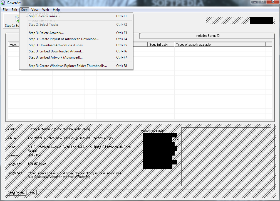This screenshot has height=201, width=280.
Task: Select Create Playlist of Artwork to Download
Action: click(x=76, y=39)
